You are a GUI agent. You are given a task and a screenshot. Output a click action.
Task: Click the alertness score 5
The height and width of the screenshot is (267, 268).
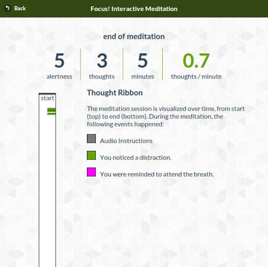(60, 61)
